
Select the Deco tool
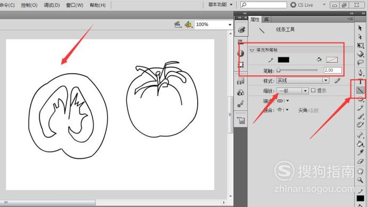pyautogui.click(x=360, y=125)
